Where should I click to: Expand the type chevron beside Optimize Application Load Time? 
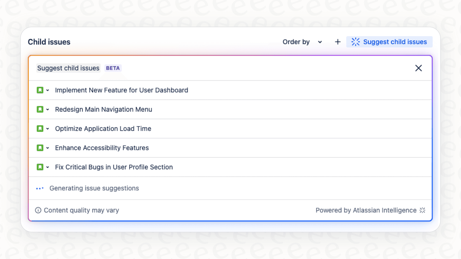48,129
